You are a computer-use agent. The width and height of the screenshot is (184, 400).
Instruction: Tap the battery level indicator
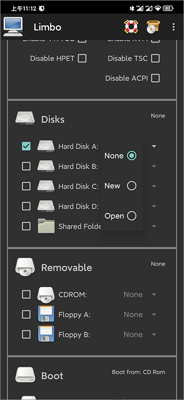[168, 8]
